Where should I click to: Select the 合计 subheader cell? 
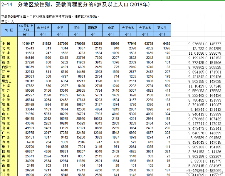click(26, 34)
